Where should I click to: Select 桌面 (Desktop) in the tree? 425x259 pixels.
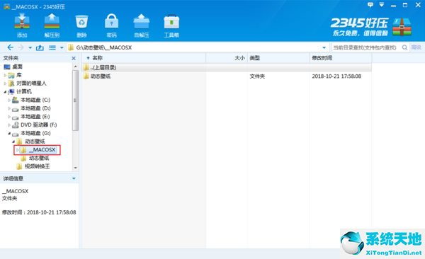17,67
